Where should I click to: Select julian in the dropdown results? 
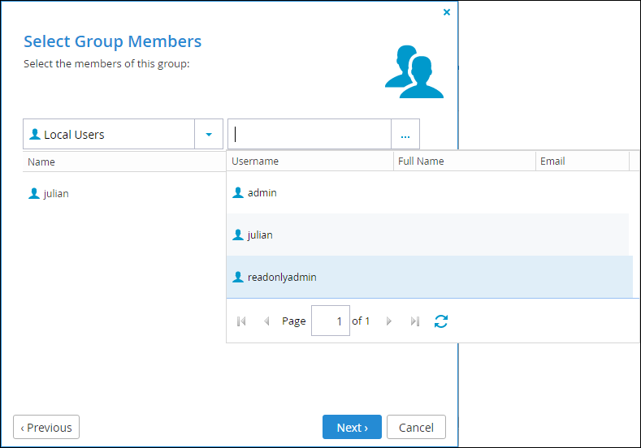click(428, 235)
